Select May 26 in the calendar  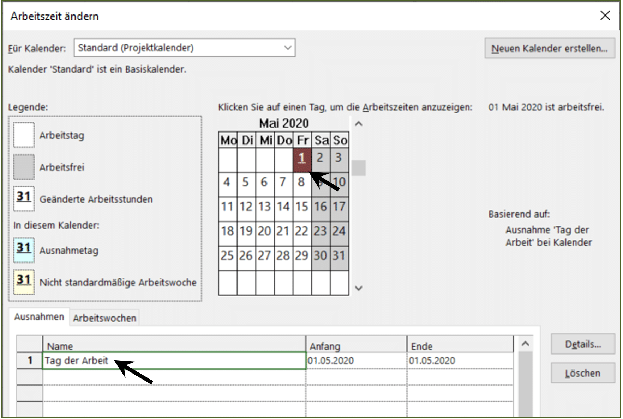click(x=246, y=258)
